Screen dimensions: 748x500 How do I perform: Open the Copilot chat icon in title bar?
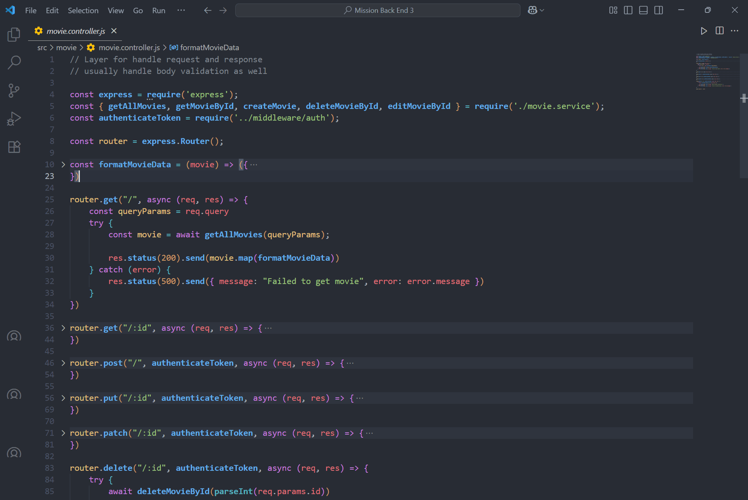[x=532, y=11]
